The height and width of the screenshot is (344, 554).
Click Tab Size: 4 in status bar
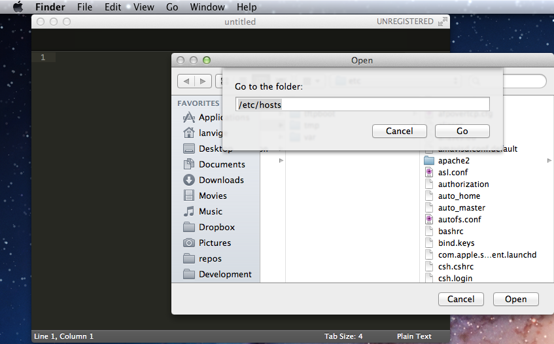coord(343,336)
